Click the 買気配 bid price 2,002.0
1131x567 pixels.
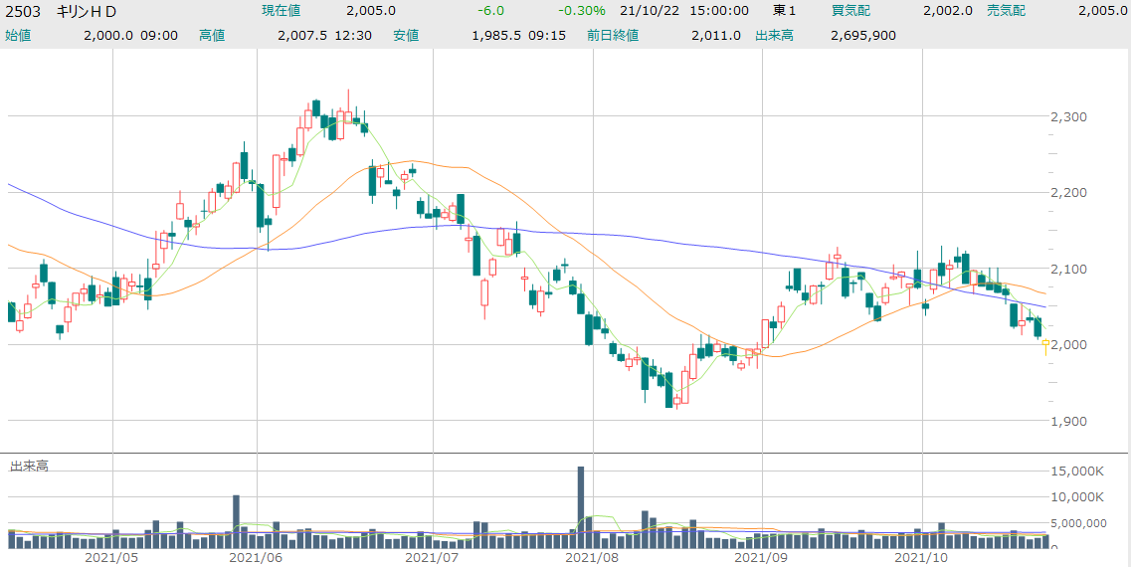pyautogui.click(x=947, y=11)
